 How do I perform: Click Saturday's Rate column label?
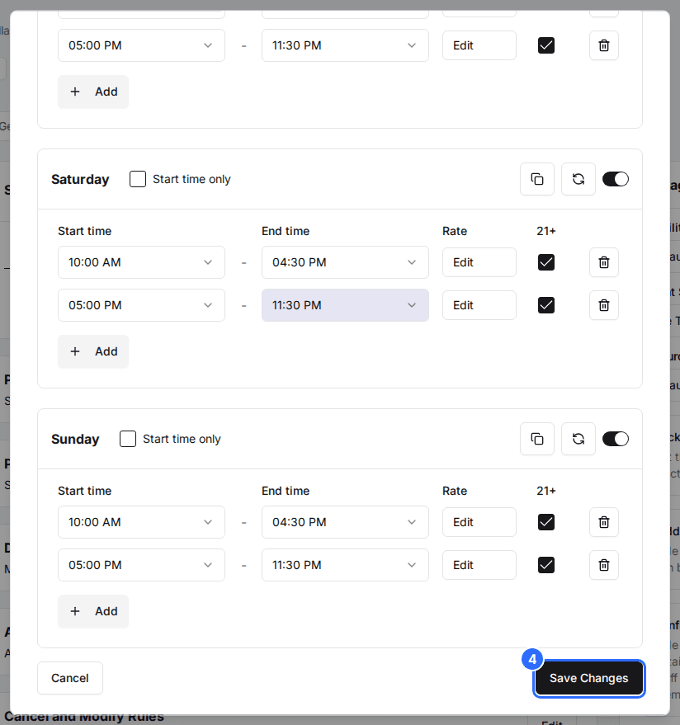(x=454, y=231)
